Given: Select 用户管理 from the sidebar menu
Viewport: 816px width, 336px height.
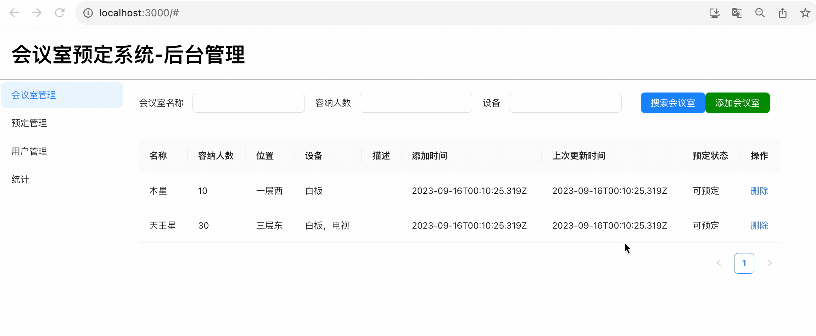Looking at the screenshot, I should pos(29,151).
